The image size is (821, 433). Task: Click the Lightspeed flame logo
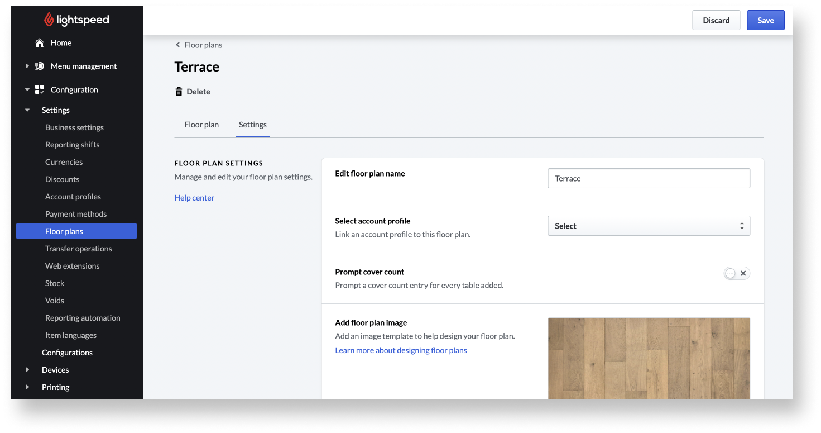49,20
